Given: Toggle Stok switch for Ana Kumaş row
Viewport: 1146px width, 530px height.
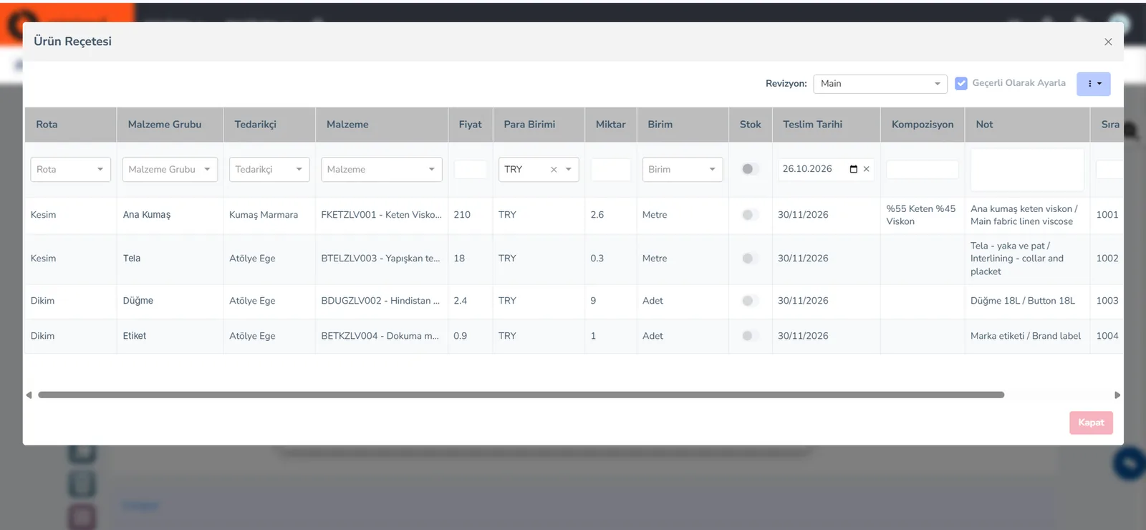Looking at the screenshot, I should 750,215.
